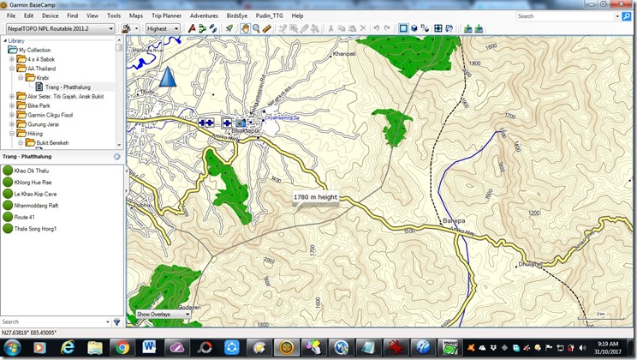Select Le Khao Kop Cave waypoint
637x360 pixels.
coord(35,194)
